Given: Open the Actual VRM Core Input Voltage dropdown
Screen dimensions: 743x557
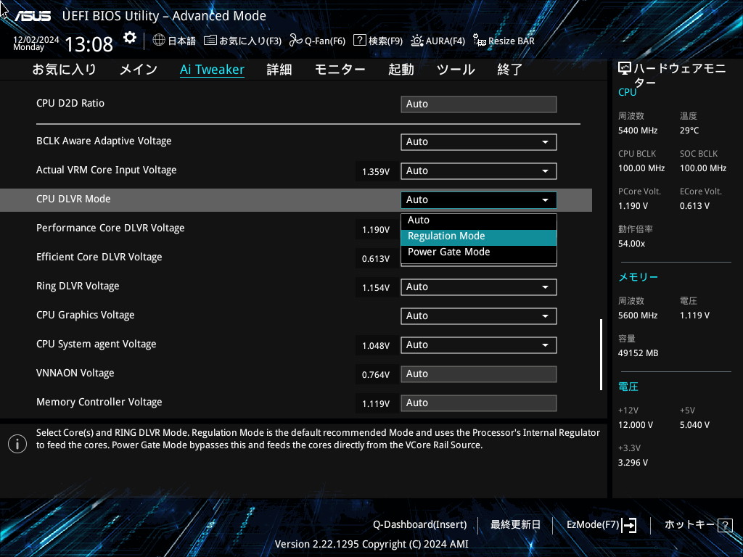Looking at the screenshot, I should tap(479, 171).
